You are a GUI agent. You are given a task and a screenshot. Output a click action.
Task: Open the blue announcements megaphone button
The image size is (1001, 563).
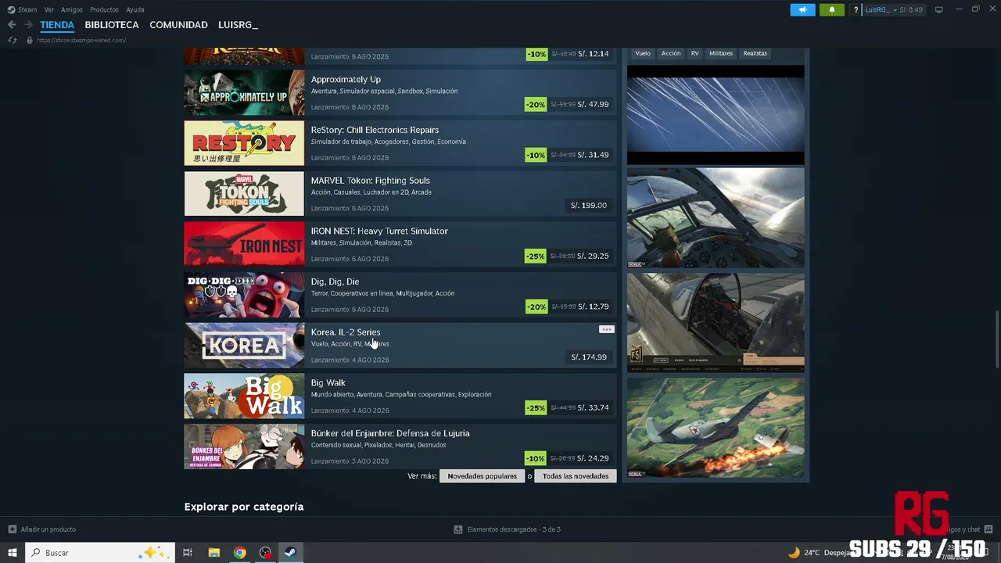(x=802, y=9)
